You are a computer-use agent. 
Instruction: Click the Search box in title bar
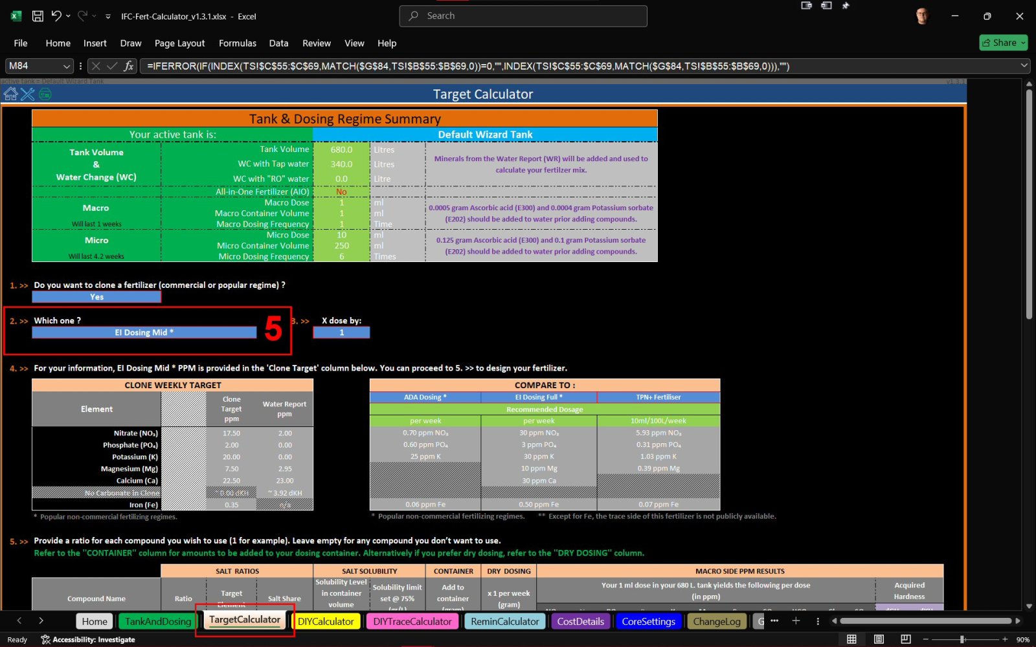click(523, 16)
